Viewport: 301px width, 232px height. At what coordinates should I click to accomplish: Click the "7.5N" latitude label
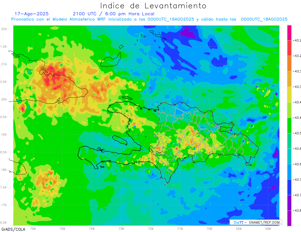(4, 187)
